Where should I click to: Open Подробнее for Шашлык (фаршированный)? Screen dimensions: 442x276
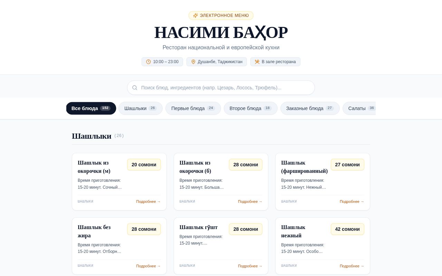(352, 201)
